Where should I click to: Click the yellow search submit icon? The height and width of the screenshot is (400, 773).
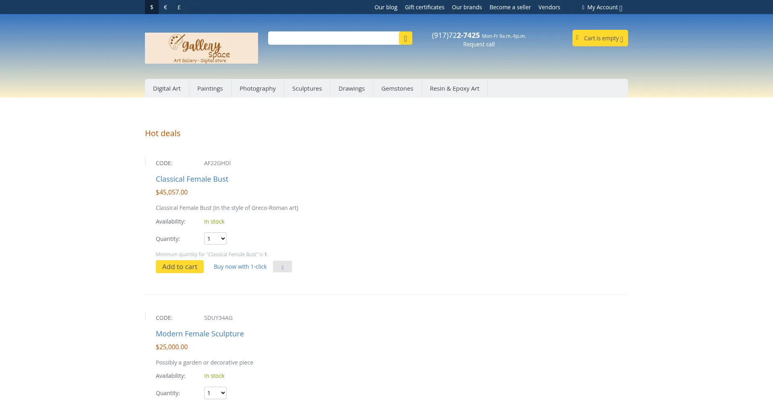405,38
